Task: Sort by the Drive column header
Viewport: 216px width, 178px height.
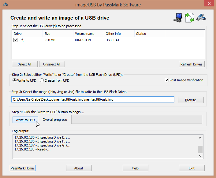Action: click(27, 34)
